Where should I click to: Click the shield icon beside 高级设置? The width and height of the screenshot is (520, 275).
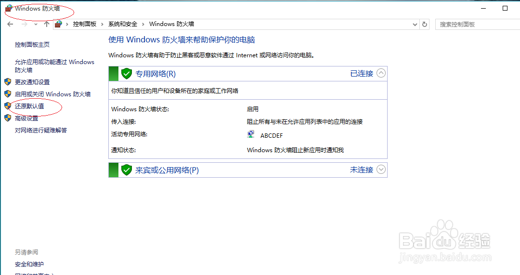click(x=8, y=118)
